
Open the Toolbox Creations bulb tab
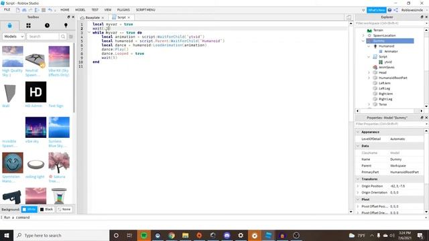[66, 25]
